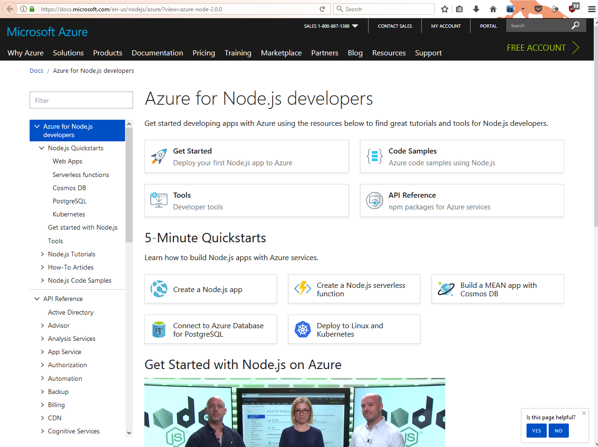Open the SALES phone number dropdown
This screenshot has height=447, width=598.
tap(355, 26)
